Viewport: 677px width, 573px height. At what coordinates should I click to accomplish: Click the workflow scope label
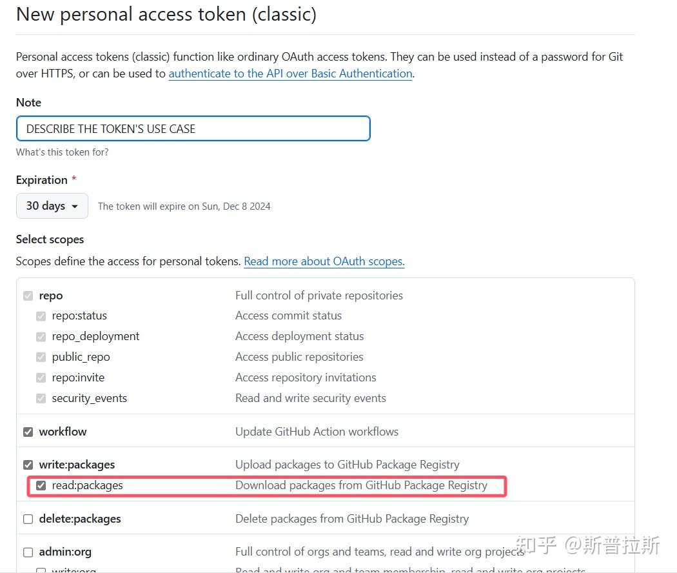point(63,432)
